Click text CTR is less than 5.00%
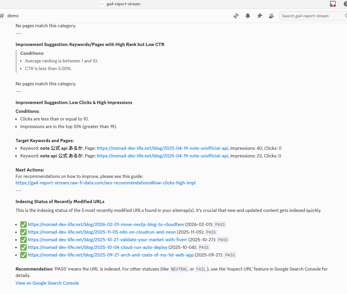Screen dimensions: 347x294 pyautogui.click(x=48, y=69)
